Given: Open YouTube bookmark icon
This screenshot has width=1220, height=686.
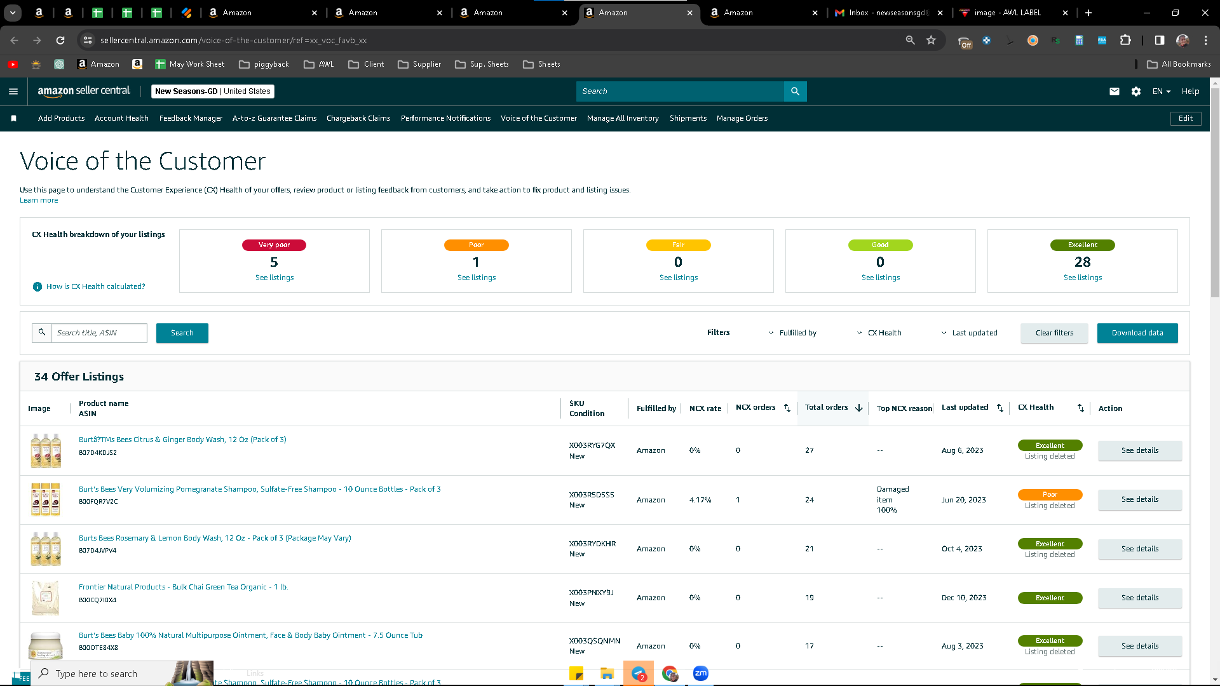Looking at the screenshot, I should [13, 64].
